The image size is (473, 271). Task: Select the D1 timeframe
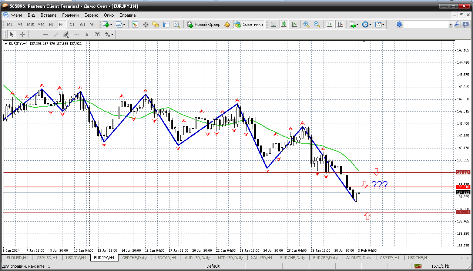[x=72, y=24]
